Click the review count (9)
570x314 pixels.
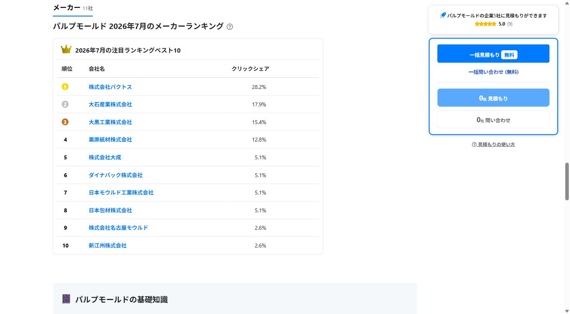510,24
